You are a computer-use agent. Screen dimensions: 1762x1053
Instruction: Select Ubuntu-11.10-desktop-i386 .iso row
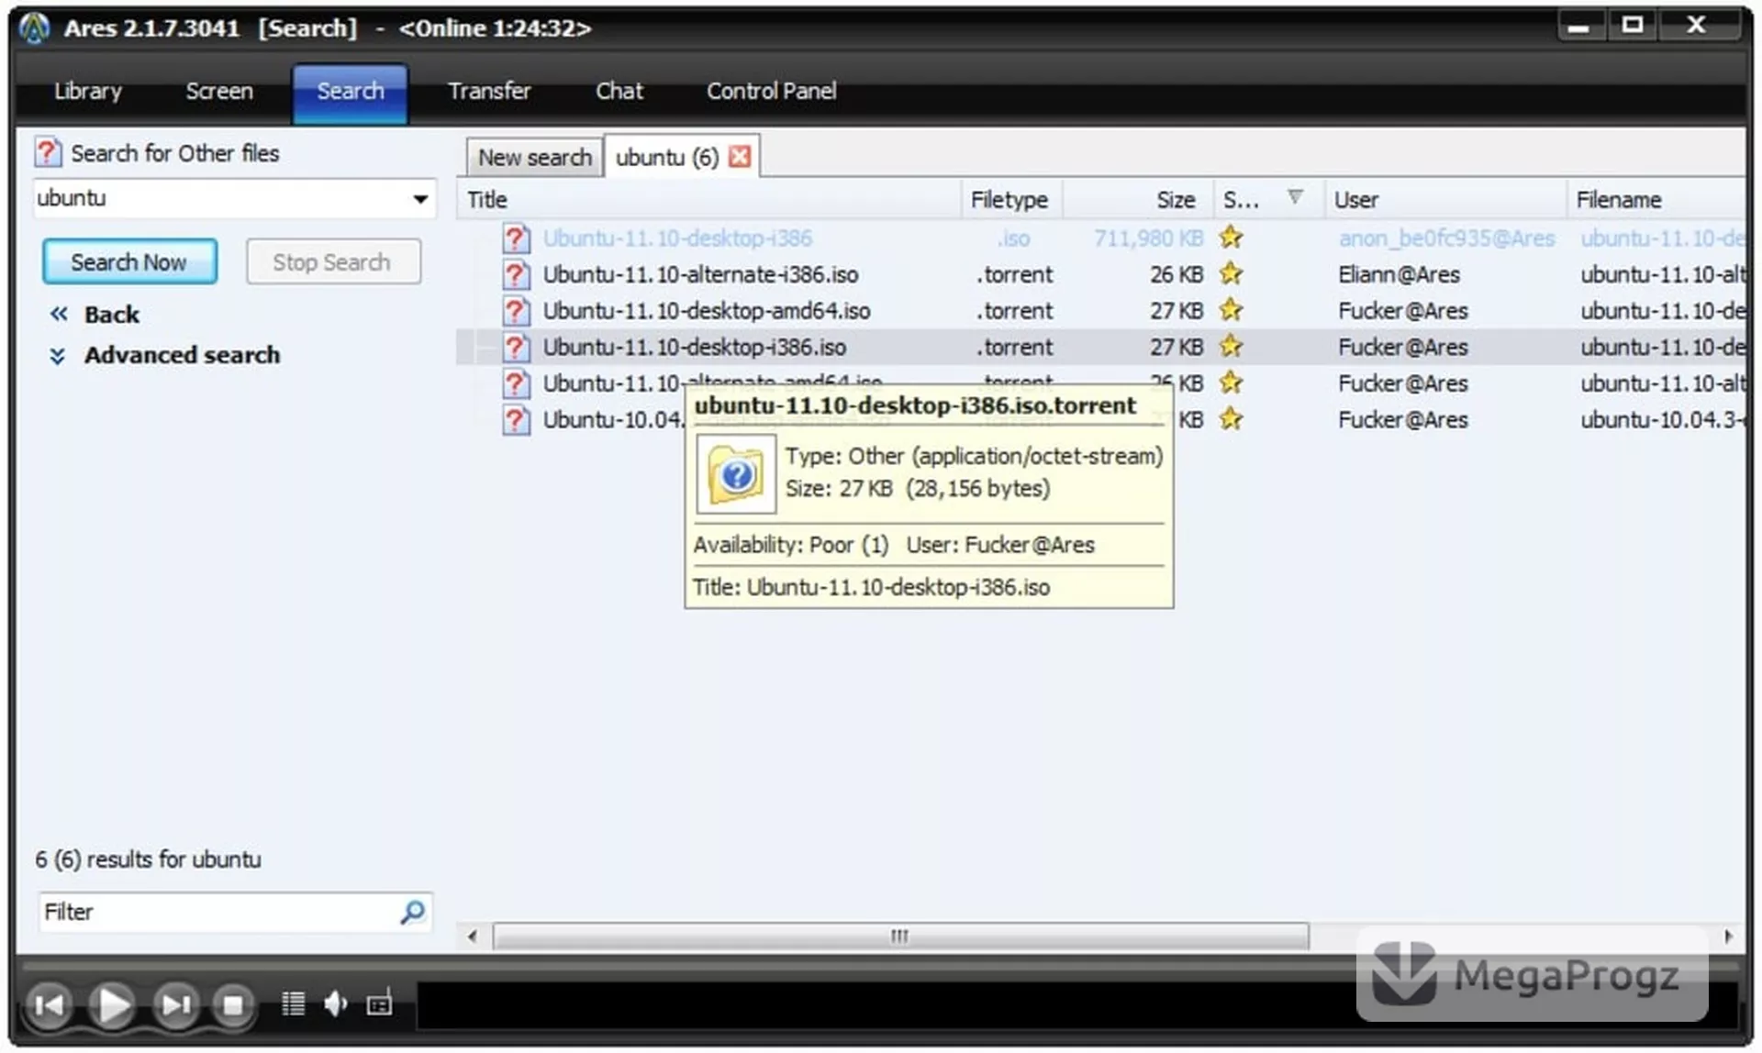[1101, 238]
